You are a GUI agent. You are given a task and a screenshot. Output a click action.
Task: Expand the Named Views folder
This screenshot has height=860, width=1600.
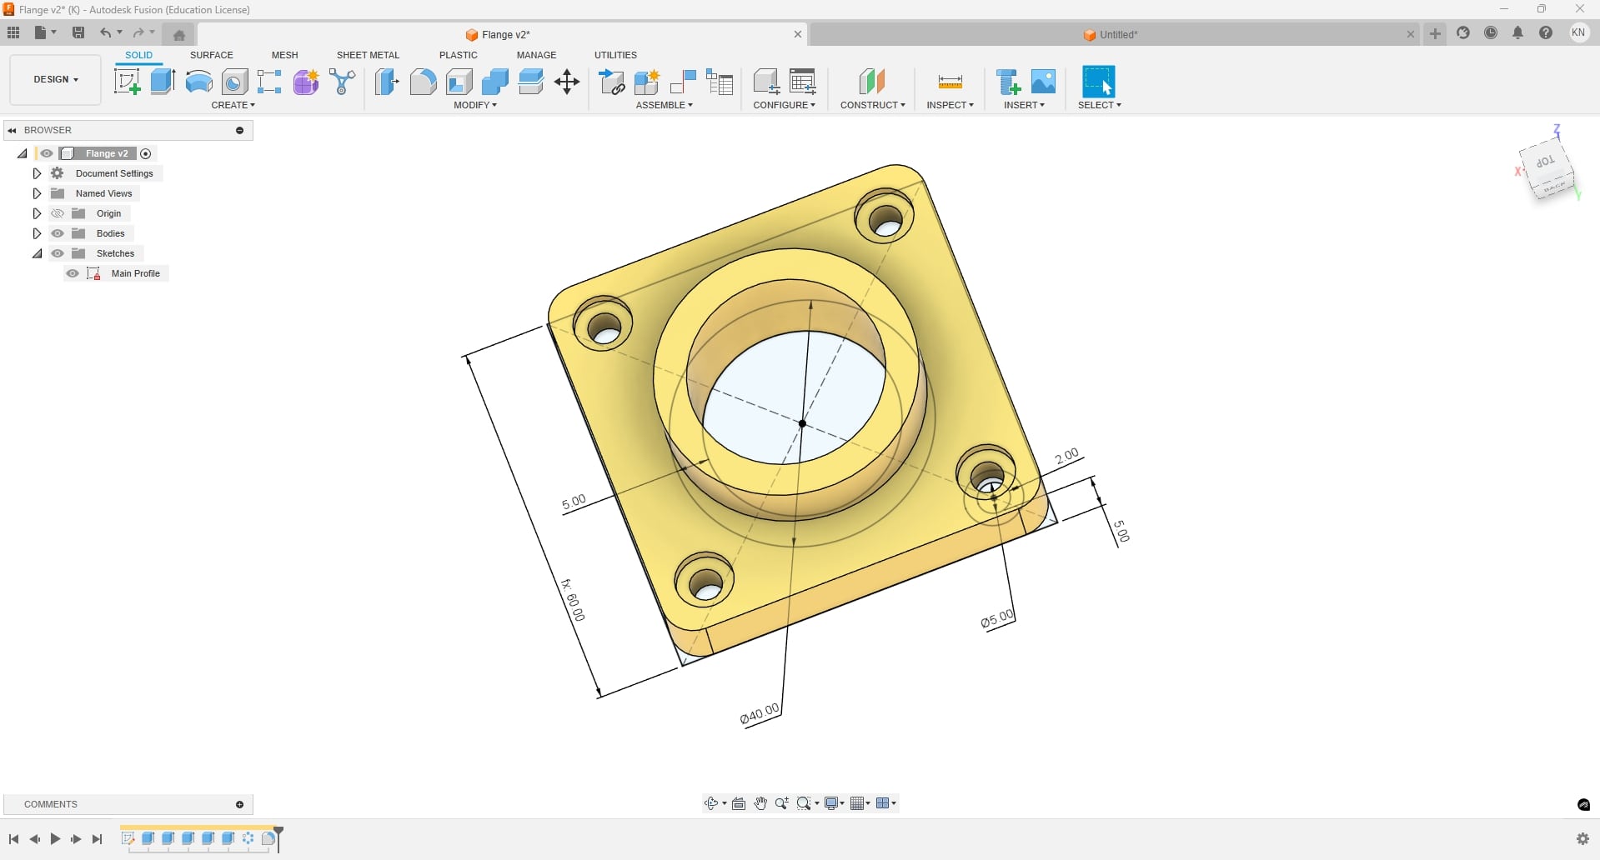point(37,193)
